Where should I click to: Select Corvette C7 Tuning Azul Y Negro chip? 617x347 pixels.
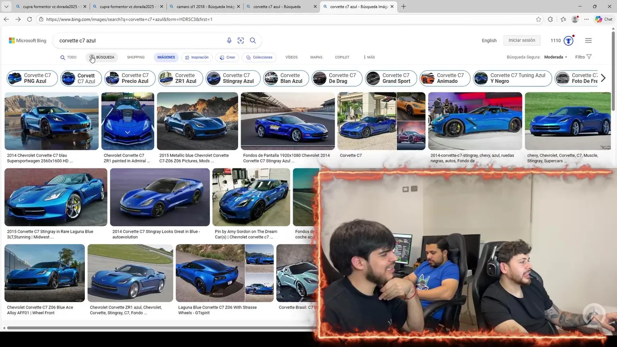pos(512,78)
